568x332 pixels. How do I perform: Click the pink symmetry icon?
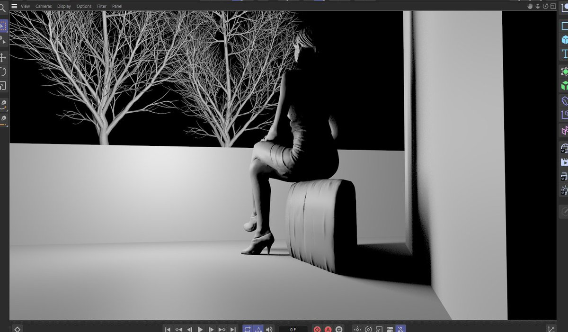coord(564,130)
